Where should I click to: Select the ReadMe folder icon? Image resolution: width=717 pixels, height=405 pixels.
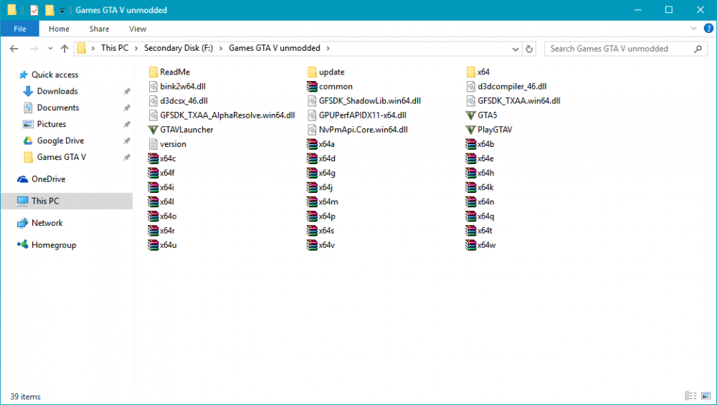tap(153, 72)
